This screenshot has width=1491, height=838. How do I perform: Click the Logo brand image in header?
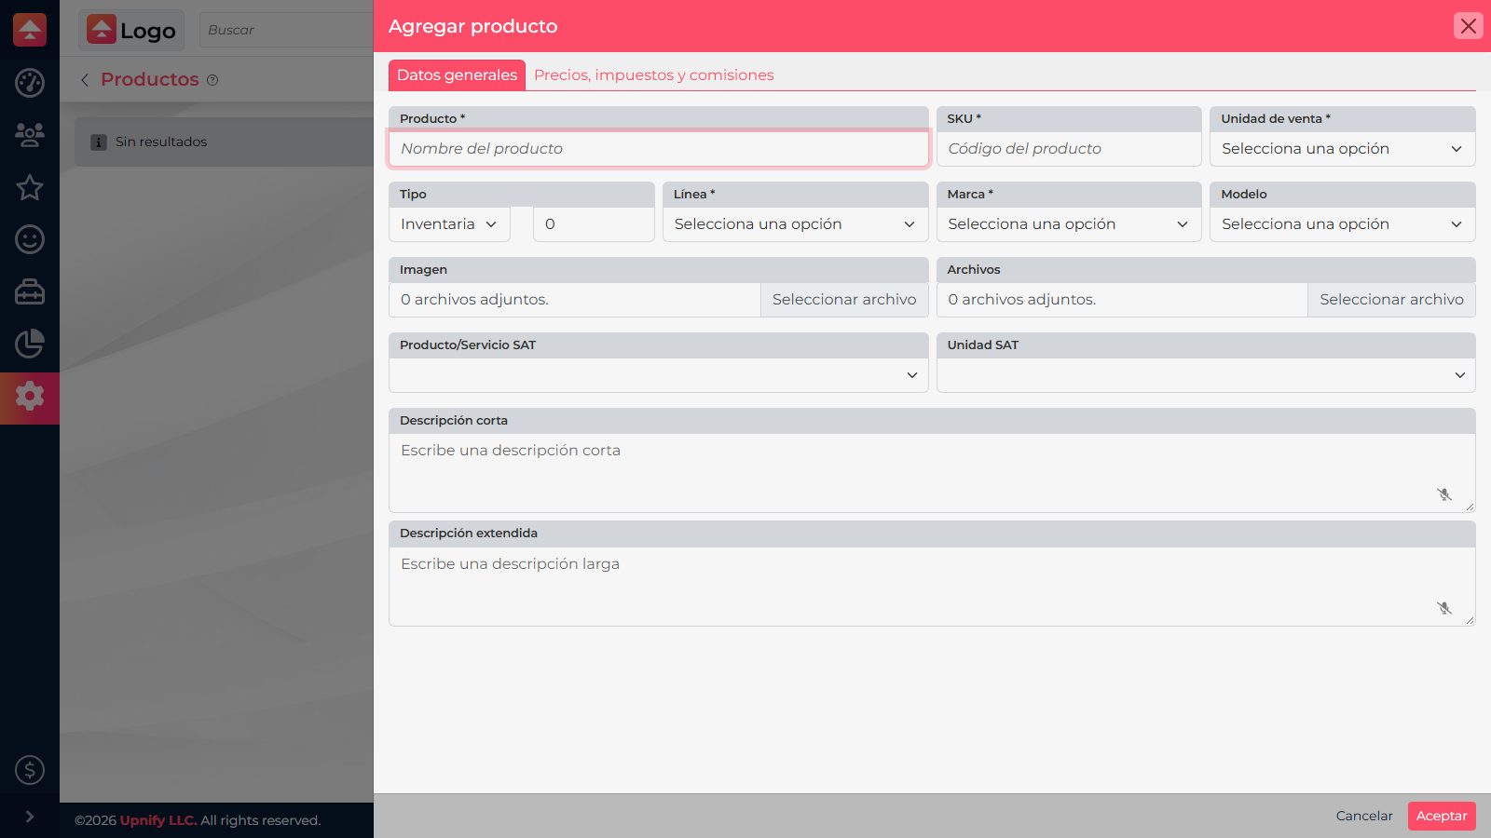click(131, 30)
